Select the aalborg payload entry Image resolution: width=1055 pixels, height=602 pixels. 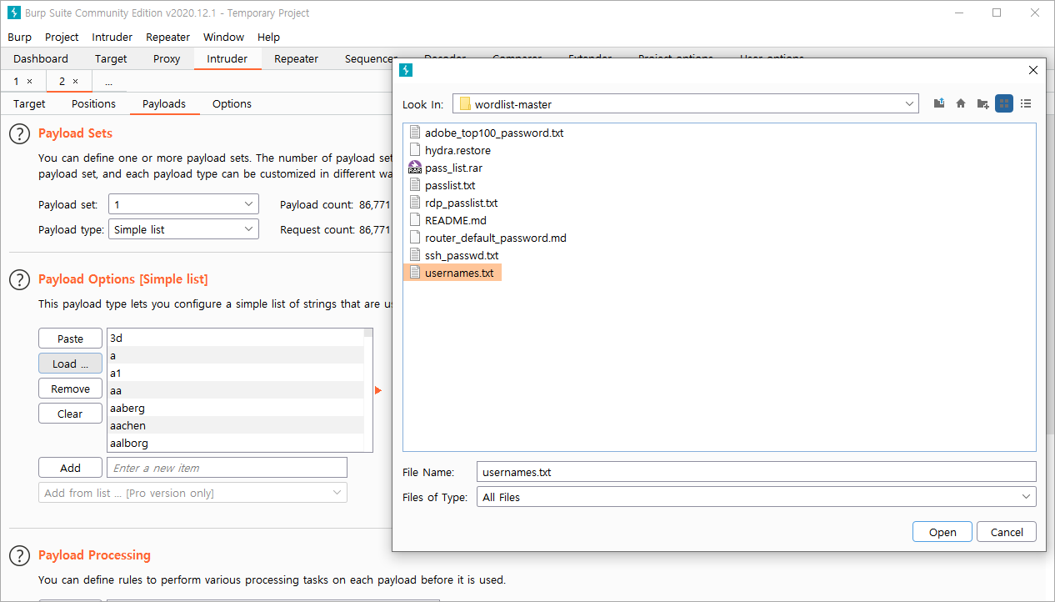click(x=235, y=443)
